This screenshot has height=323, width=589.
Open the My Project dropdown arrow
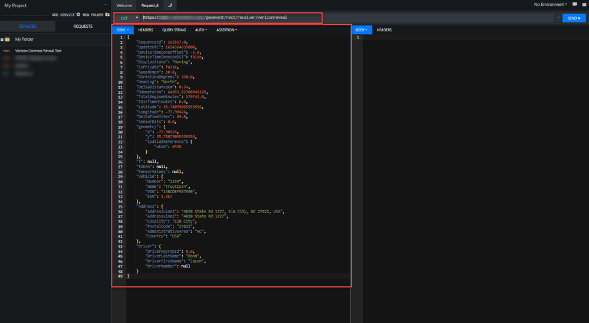click(x=106, y=5)
